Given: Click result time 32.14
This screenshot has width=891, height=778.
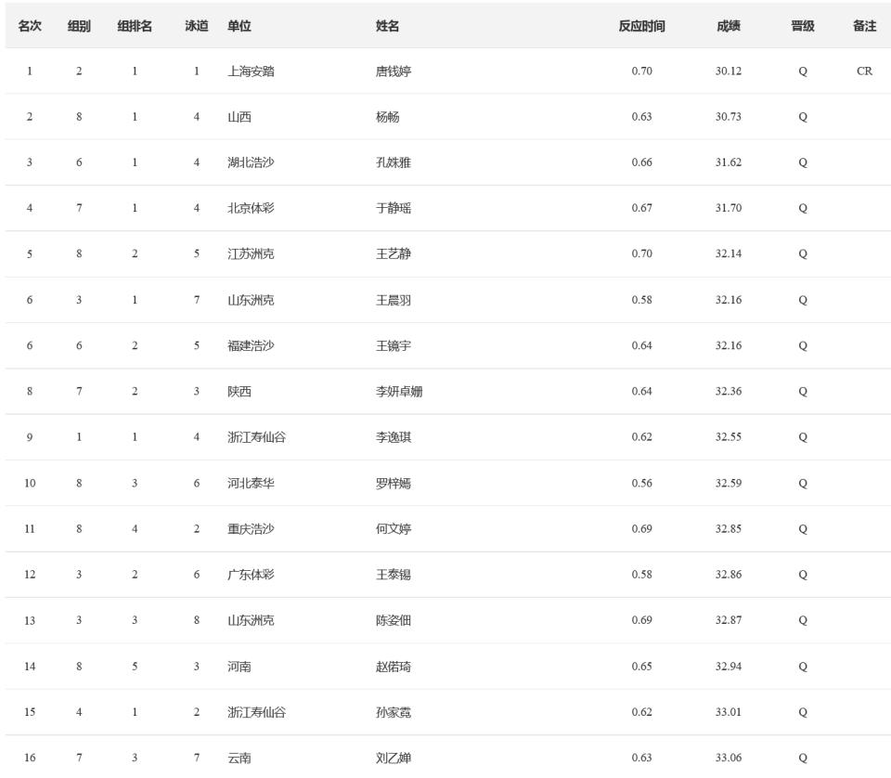Looking at the screenshot, I should (x=729, y=253).
